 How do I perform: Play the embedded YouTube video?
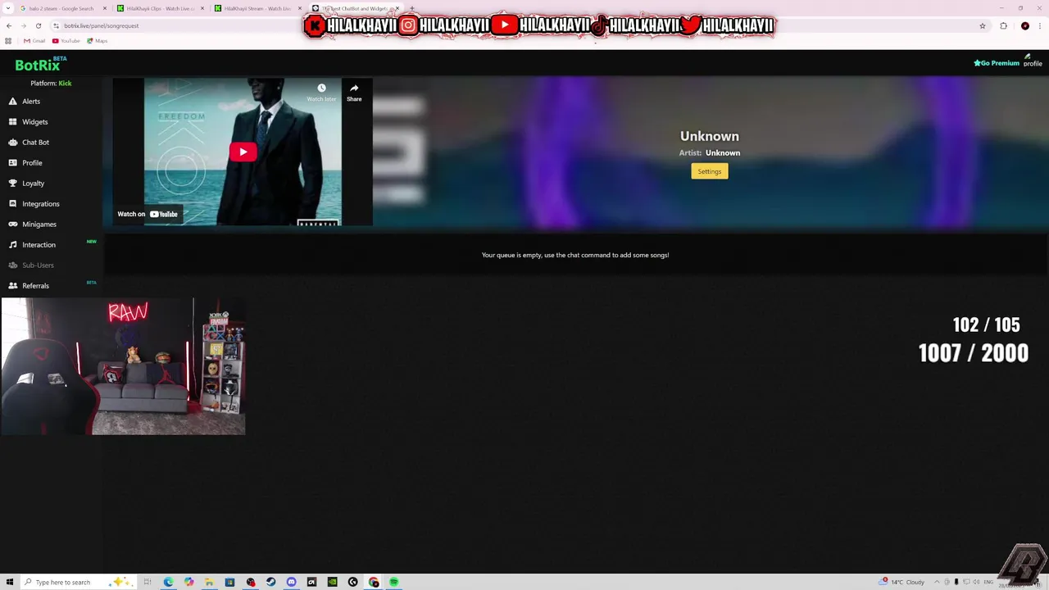(243, 152)
